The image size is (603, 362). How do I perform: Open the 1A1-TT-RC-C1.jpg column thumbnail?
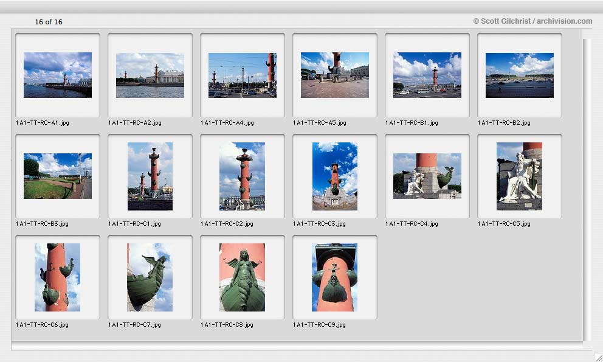tap(150, 176)
